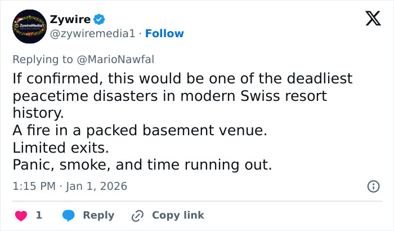Viewport: 394px width, 231px height.
Task: Click the blue verified badge next to Zywire
Action: tap(98, 19)
